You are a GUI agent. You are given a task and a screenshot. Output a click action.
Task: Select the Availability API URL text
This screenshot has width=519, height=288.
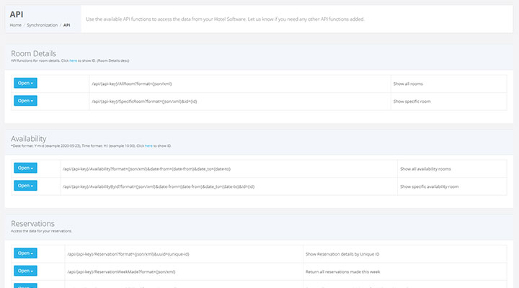pyautogui.click(x=146, y=169)
